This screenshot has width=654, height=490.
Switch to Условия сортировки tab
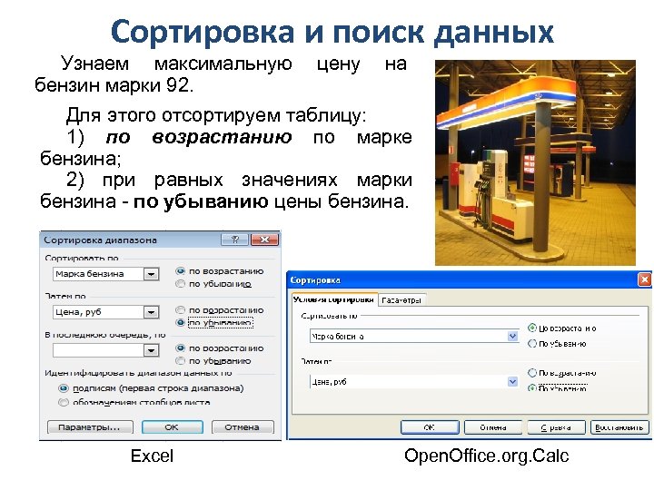click(x=334, y=299)
